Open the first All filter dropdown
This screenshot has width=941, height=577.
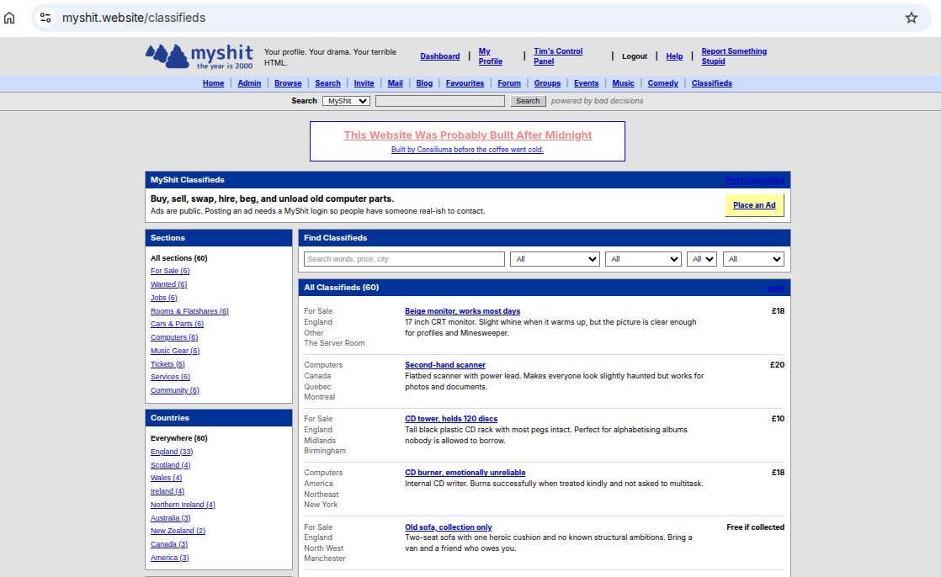[556, 259]
